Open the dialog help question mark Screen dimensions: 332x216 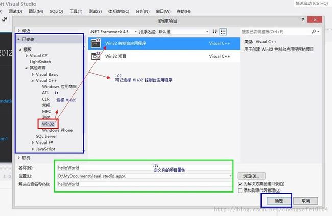(x=303, y=20)
